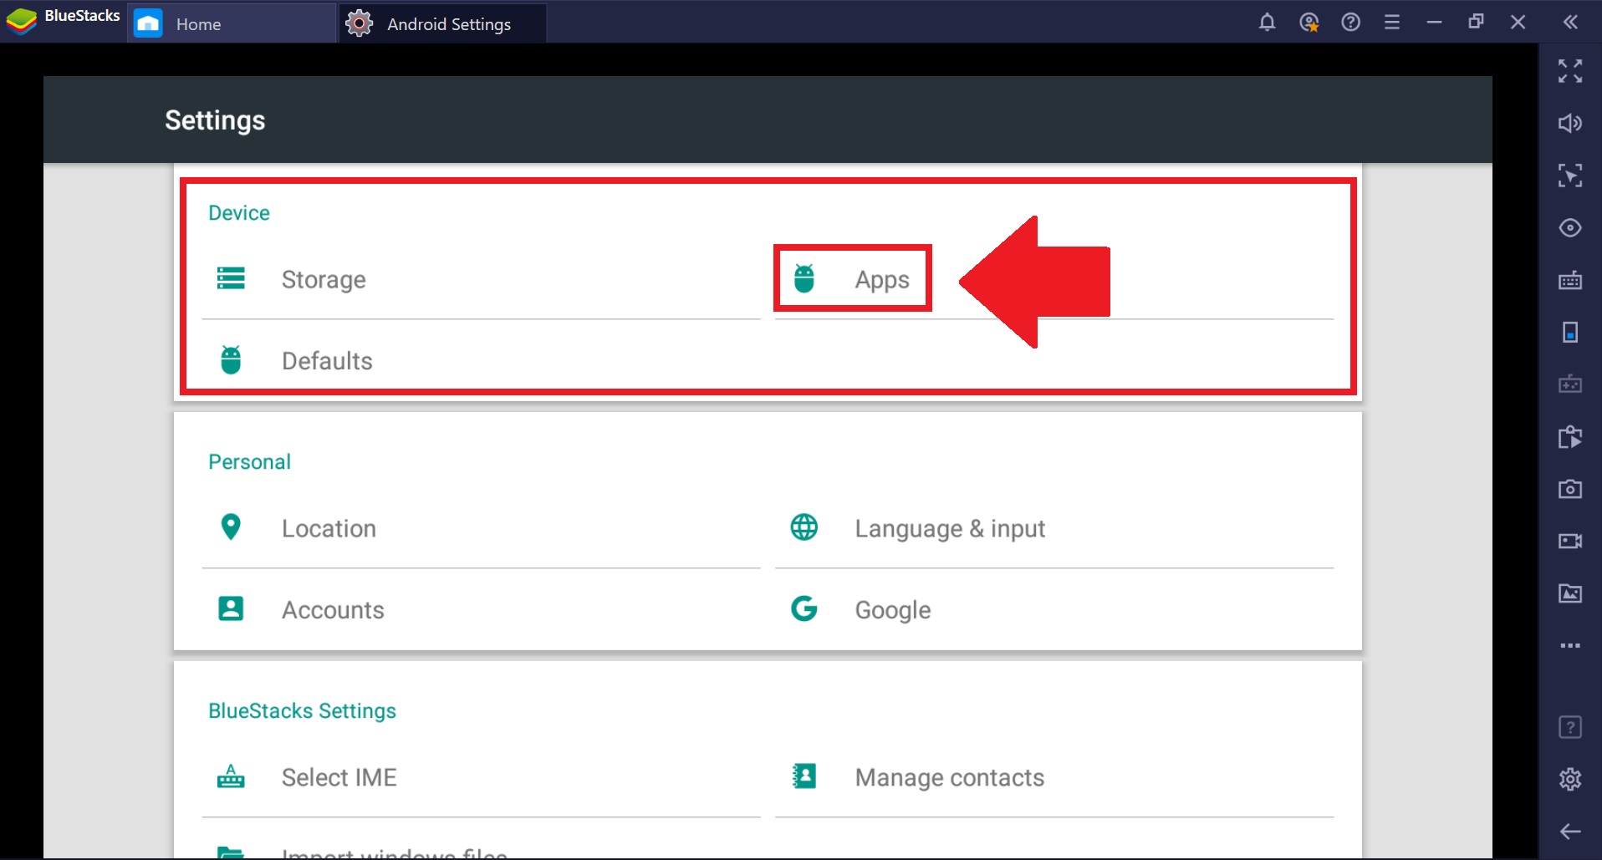Click the keyboard icon beside Select IME
The image size is (1602, 860).
[231, 776]
